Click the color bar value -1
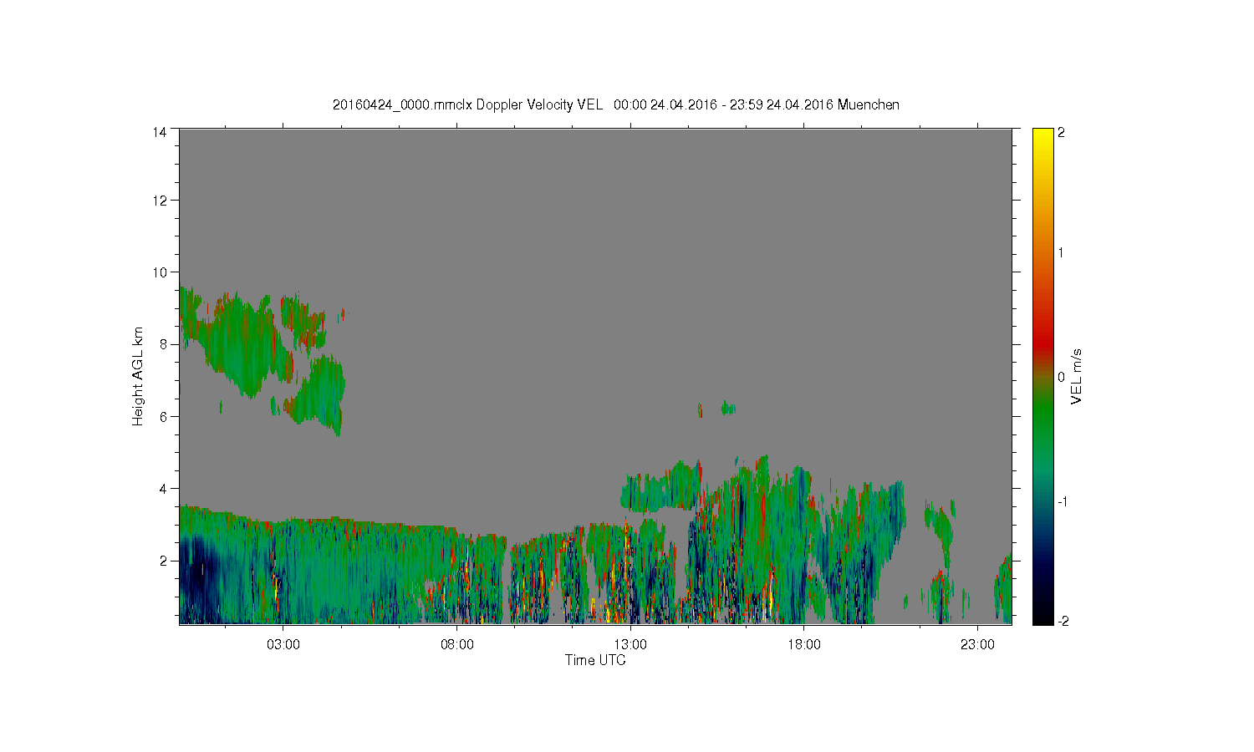1254x752 pixels. pyautogui.click(x=1063, y=501)
